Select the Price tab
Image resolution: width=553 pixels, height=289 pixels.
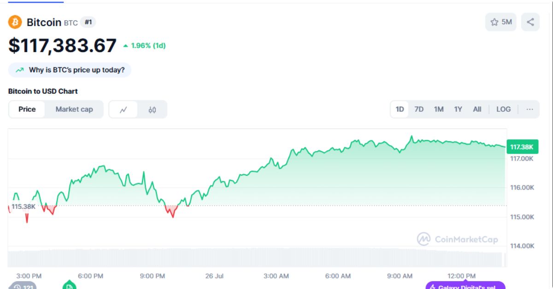click(27, 109)
